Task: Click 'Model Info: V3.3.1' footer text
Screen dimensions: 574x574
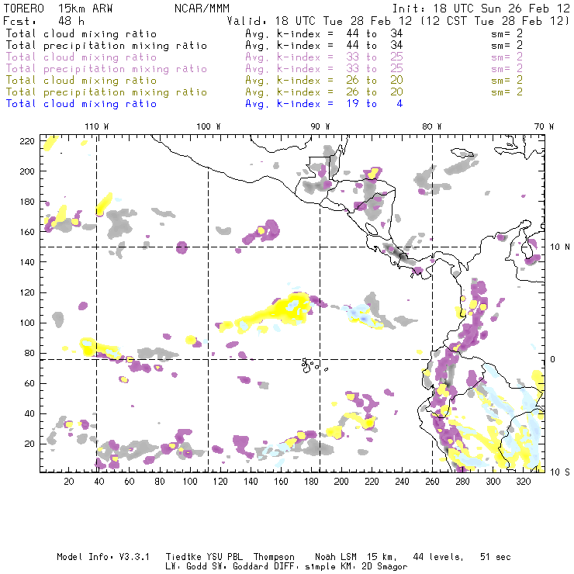Action: coord(103,557)
